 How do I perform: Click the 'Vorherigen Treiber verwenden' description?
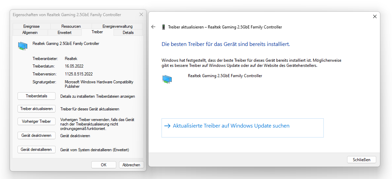pos(97,124)
